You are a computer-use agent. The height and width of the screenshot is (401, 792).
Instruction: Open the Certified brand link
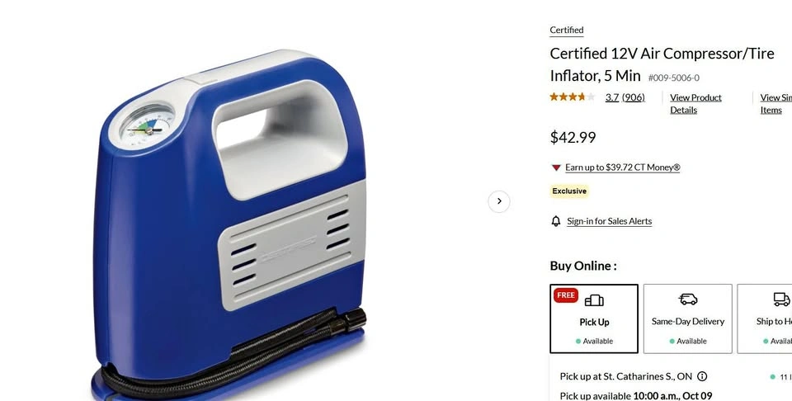566,30
